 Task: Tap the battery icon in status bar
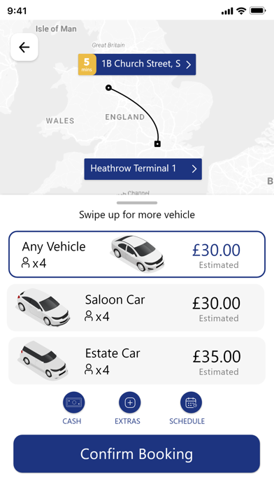(x=257, y=11)
